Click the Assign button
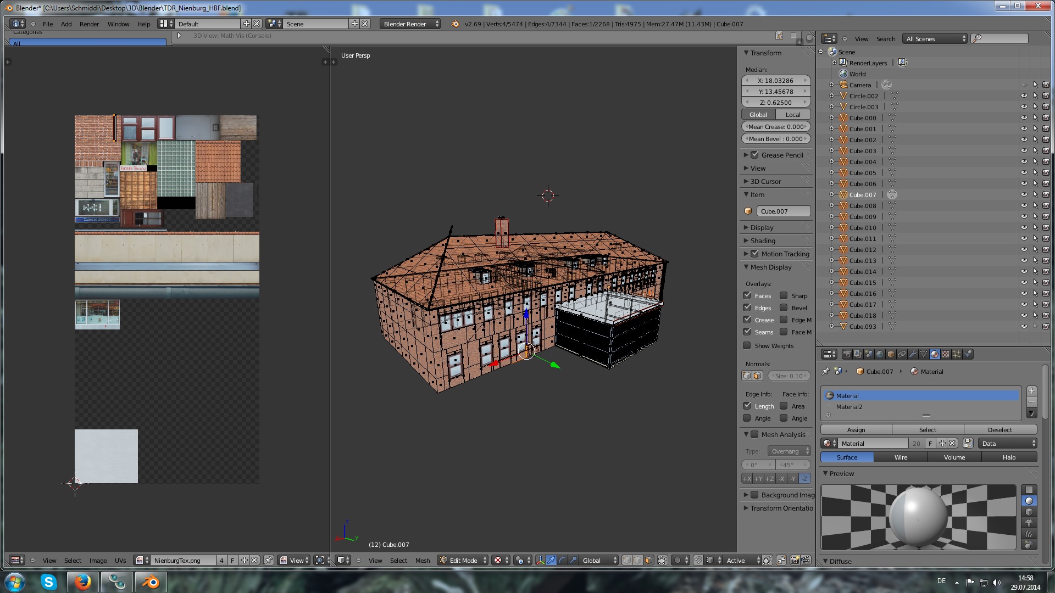Screen dimensions: 1055x593 click(856, 429)
